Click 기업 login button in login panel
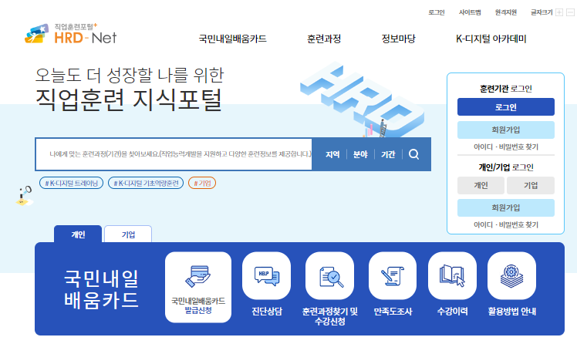The image size is (577, 354). (x=531, y=185)
